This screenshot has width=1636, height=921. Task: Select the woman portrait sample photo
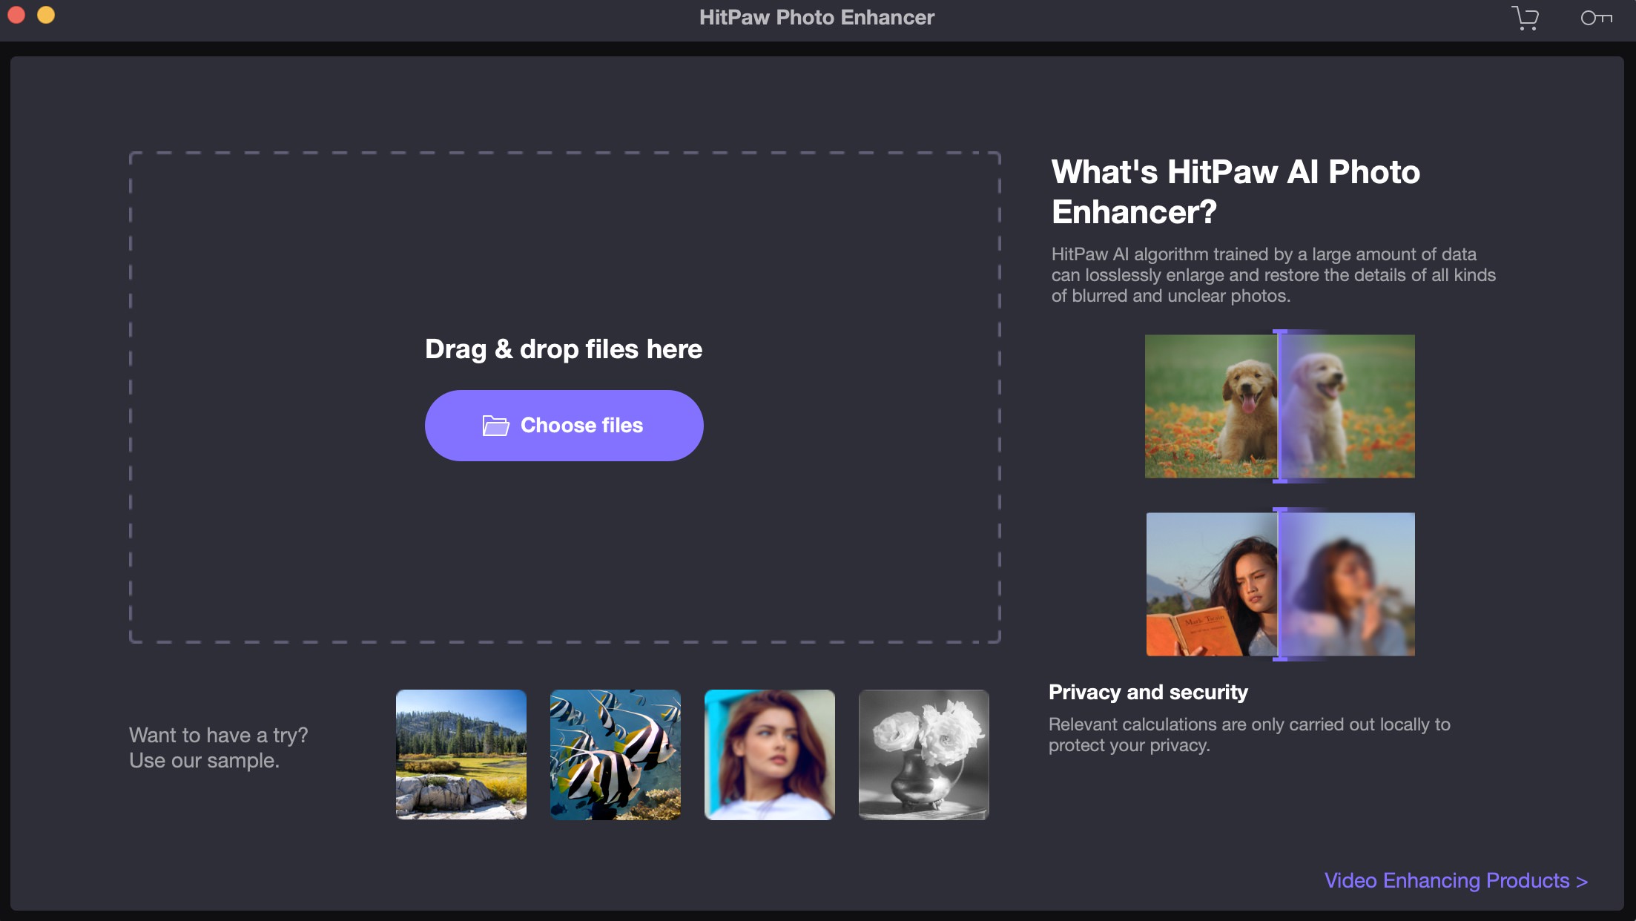tap(770, 755)
